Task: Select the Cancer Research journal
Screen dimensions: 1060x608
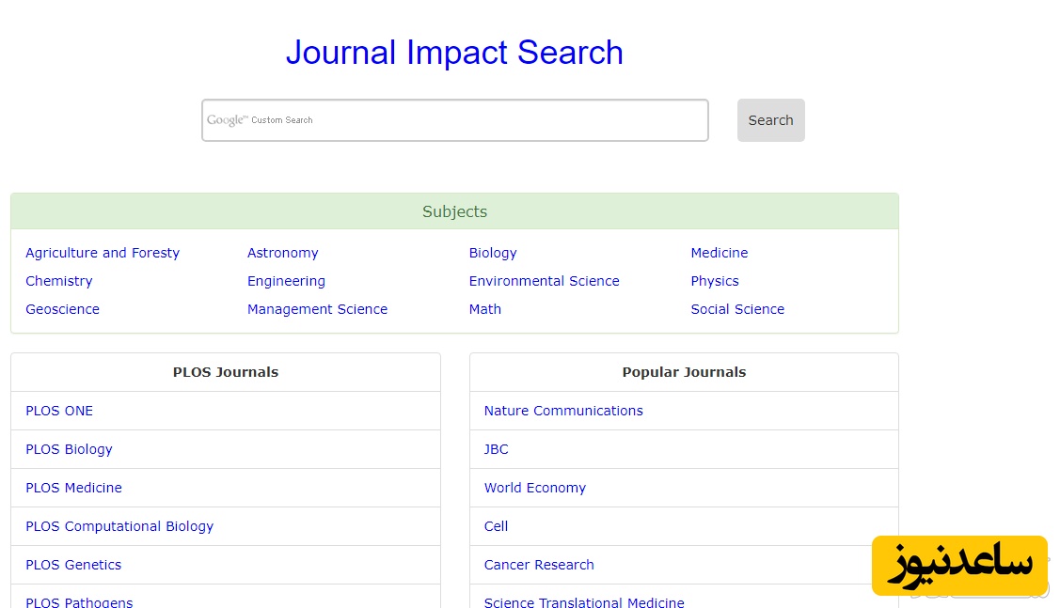Action: (x=539, y=565)
